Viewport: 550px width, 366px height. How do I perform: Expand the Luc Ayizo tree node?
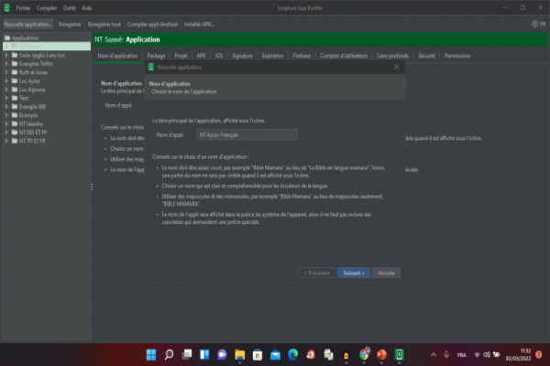coord(6,81)
